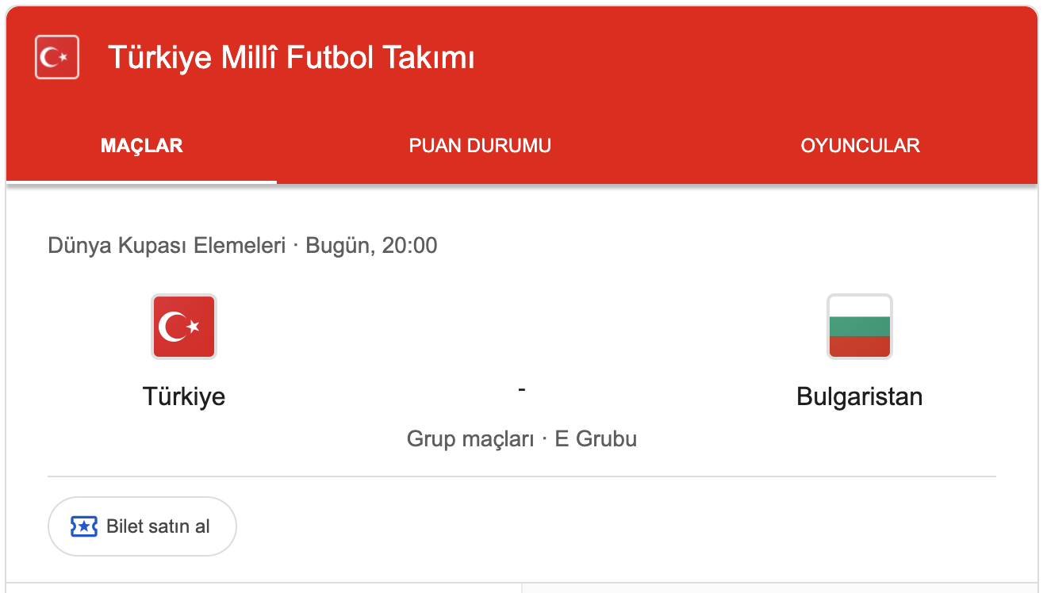This screenshot has width=1047, height=593.
Task: Click the Türkiye Millî Futbol Takımı title
Action: tap(291, 58)
